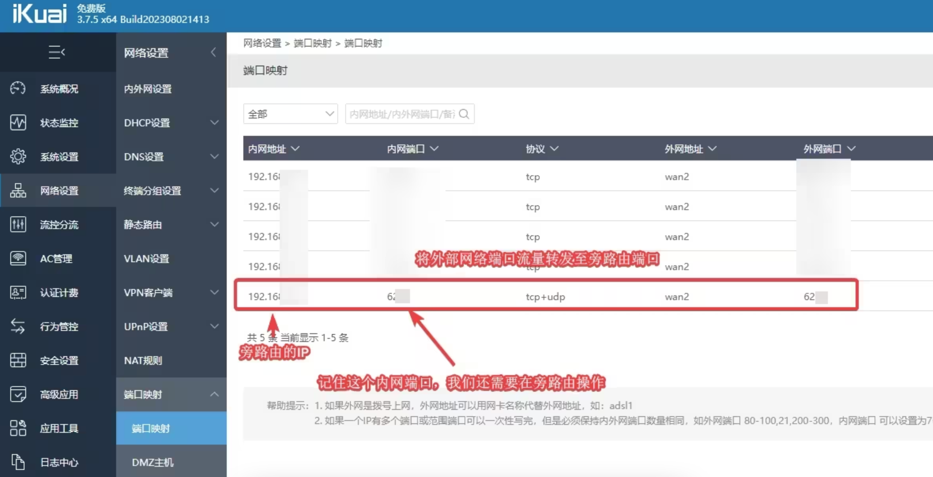This screenshot has height=477, width=933.
Task: Click the Flow Control (流控分流) sliders icon
Action: coord(18,224)
